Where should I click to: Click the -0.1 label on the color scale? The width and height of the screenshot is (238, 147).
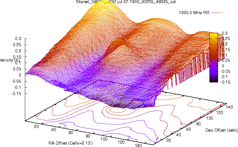(224, 77)
